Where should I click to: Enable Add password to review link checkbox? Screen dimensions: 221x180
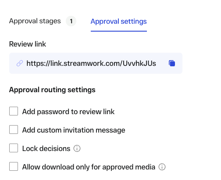14,111
